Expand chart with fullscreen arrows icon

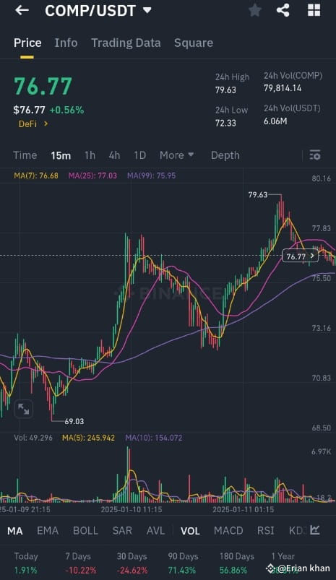click(x=23, y=409)
